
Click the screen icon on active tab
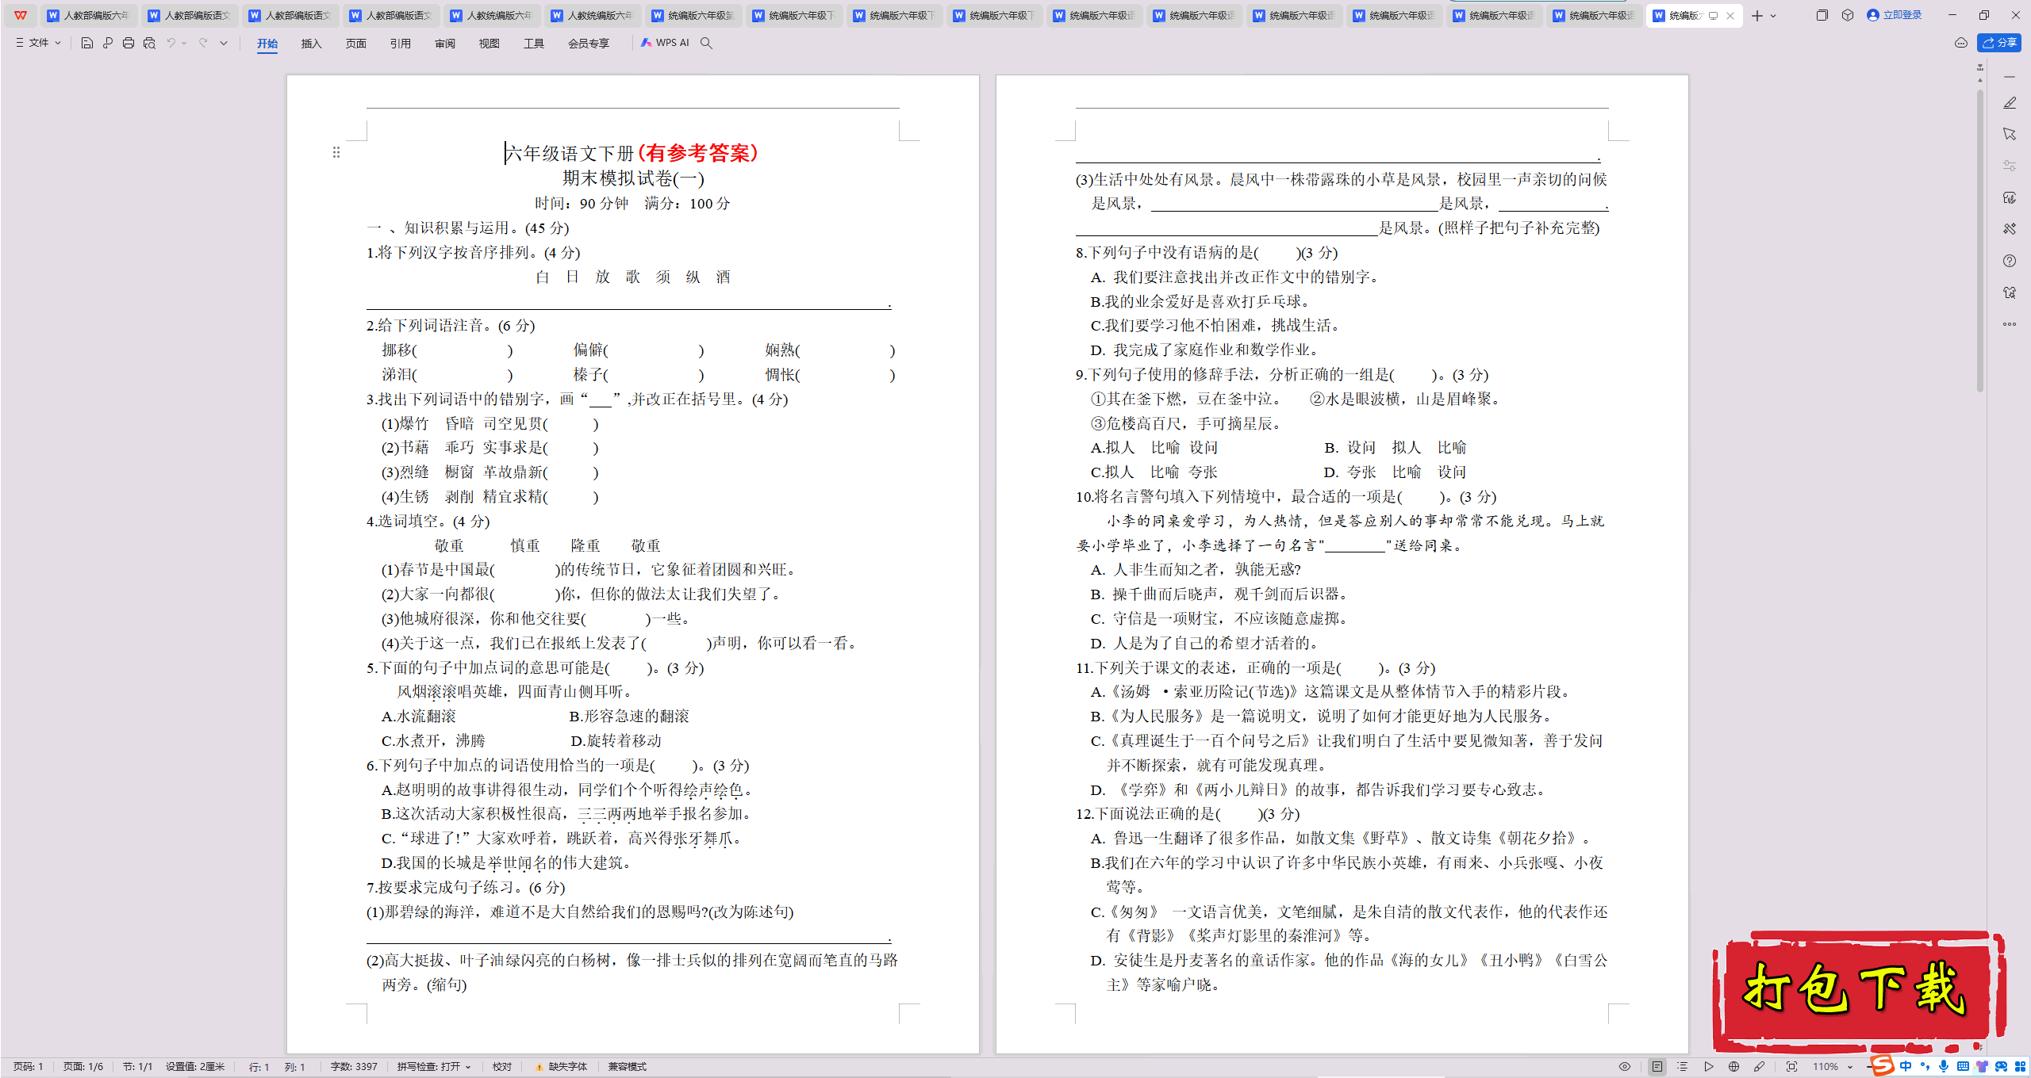[x=1713, y=15]
